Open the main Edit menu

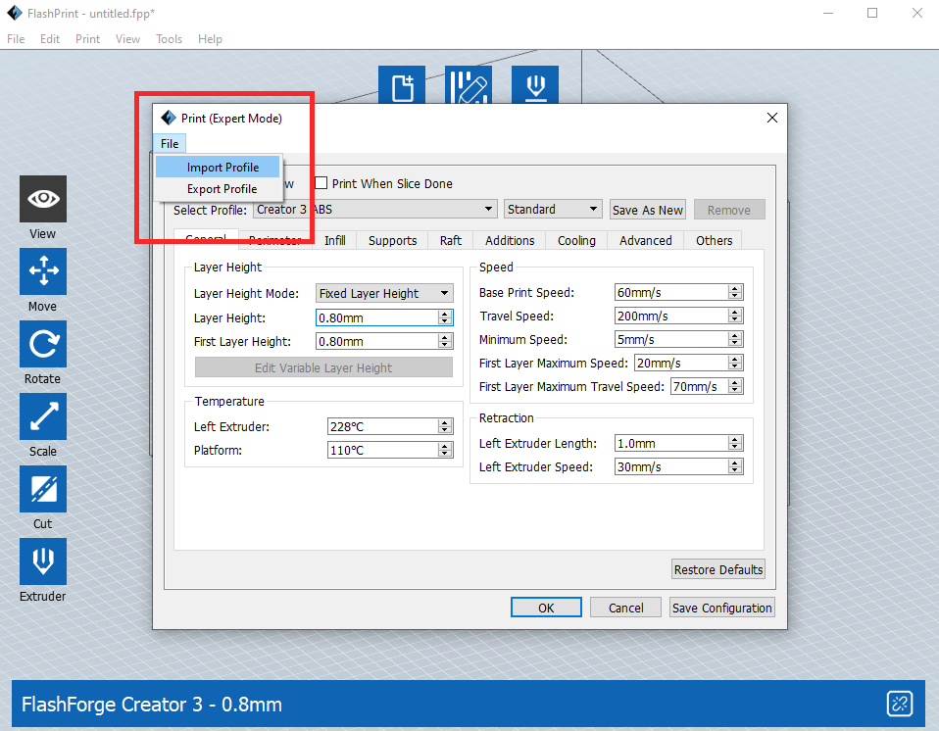click(x=50, y=39)
